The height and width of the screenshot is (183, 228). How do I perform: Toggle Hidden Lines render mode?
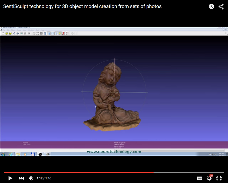(45, 33)
